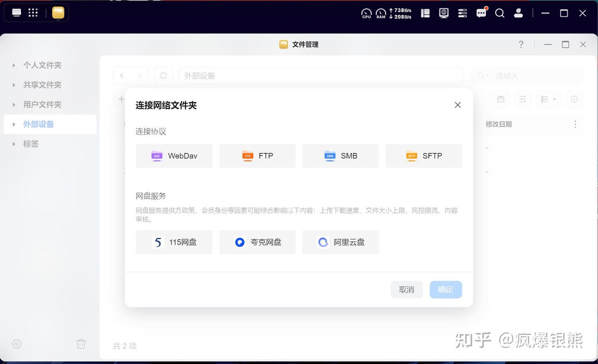Open file manager settings gear icon
Viewport: 598px width, 364px height.
coord(17,344)
